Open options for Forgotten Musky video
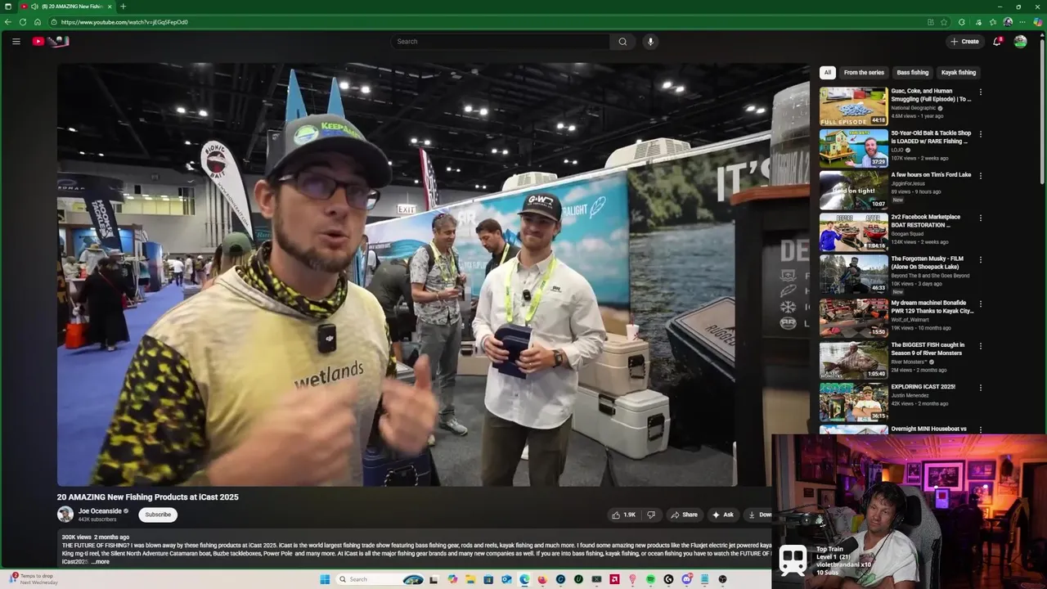 pyautogui.click(x=980, y=259)
